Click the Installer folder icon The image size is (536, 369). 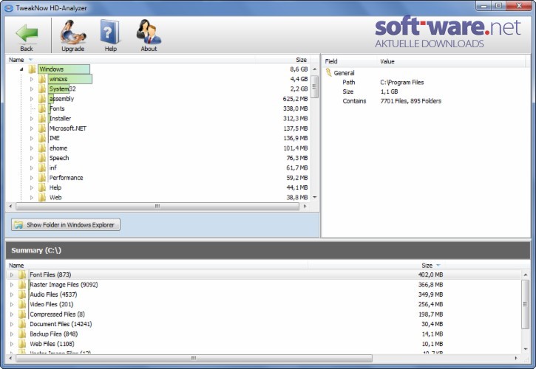point(42,118)
